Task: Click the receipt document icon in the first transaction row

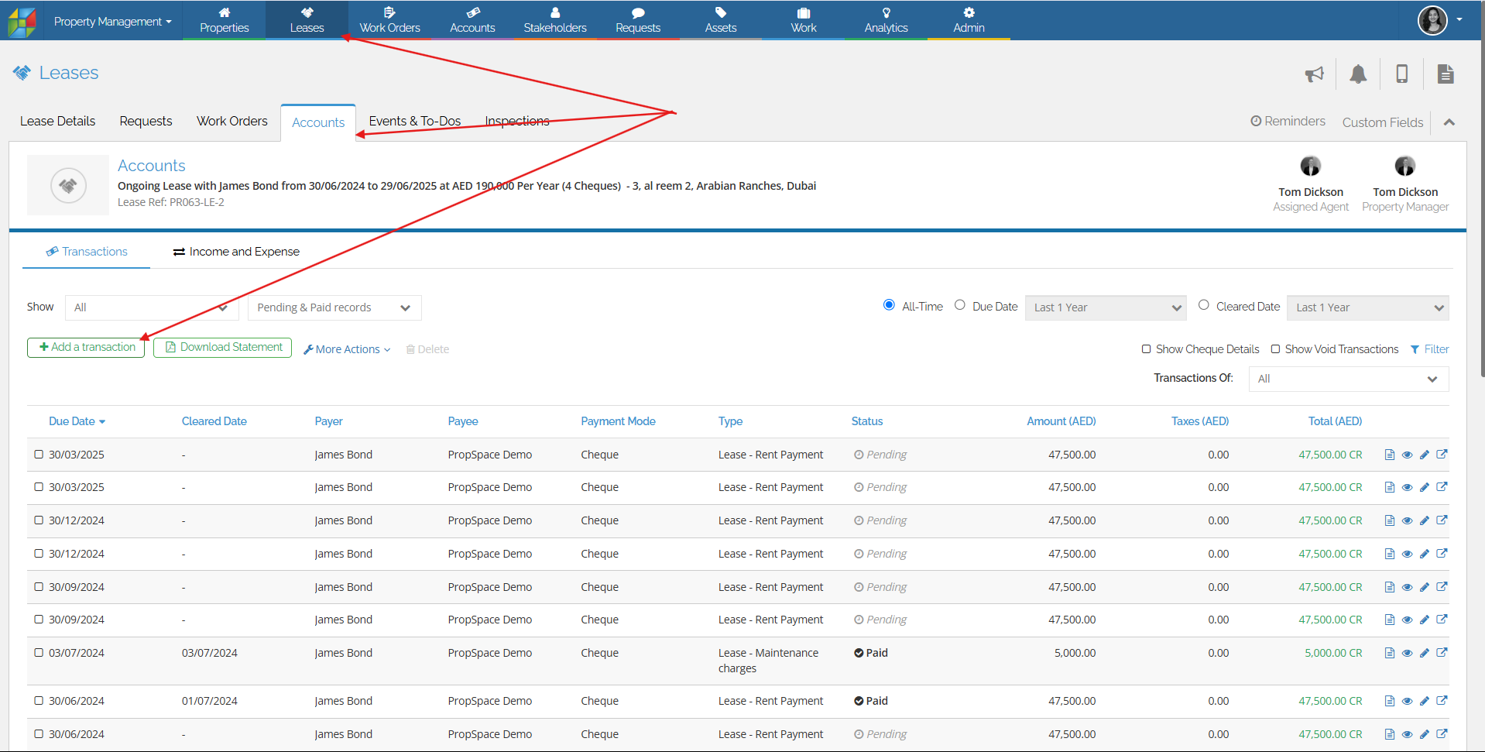Action: click(1390, 455)
